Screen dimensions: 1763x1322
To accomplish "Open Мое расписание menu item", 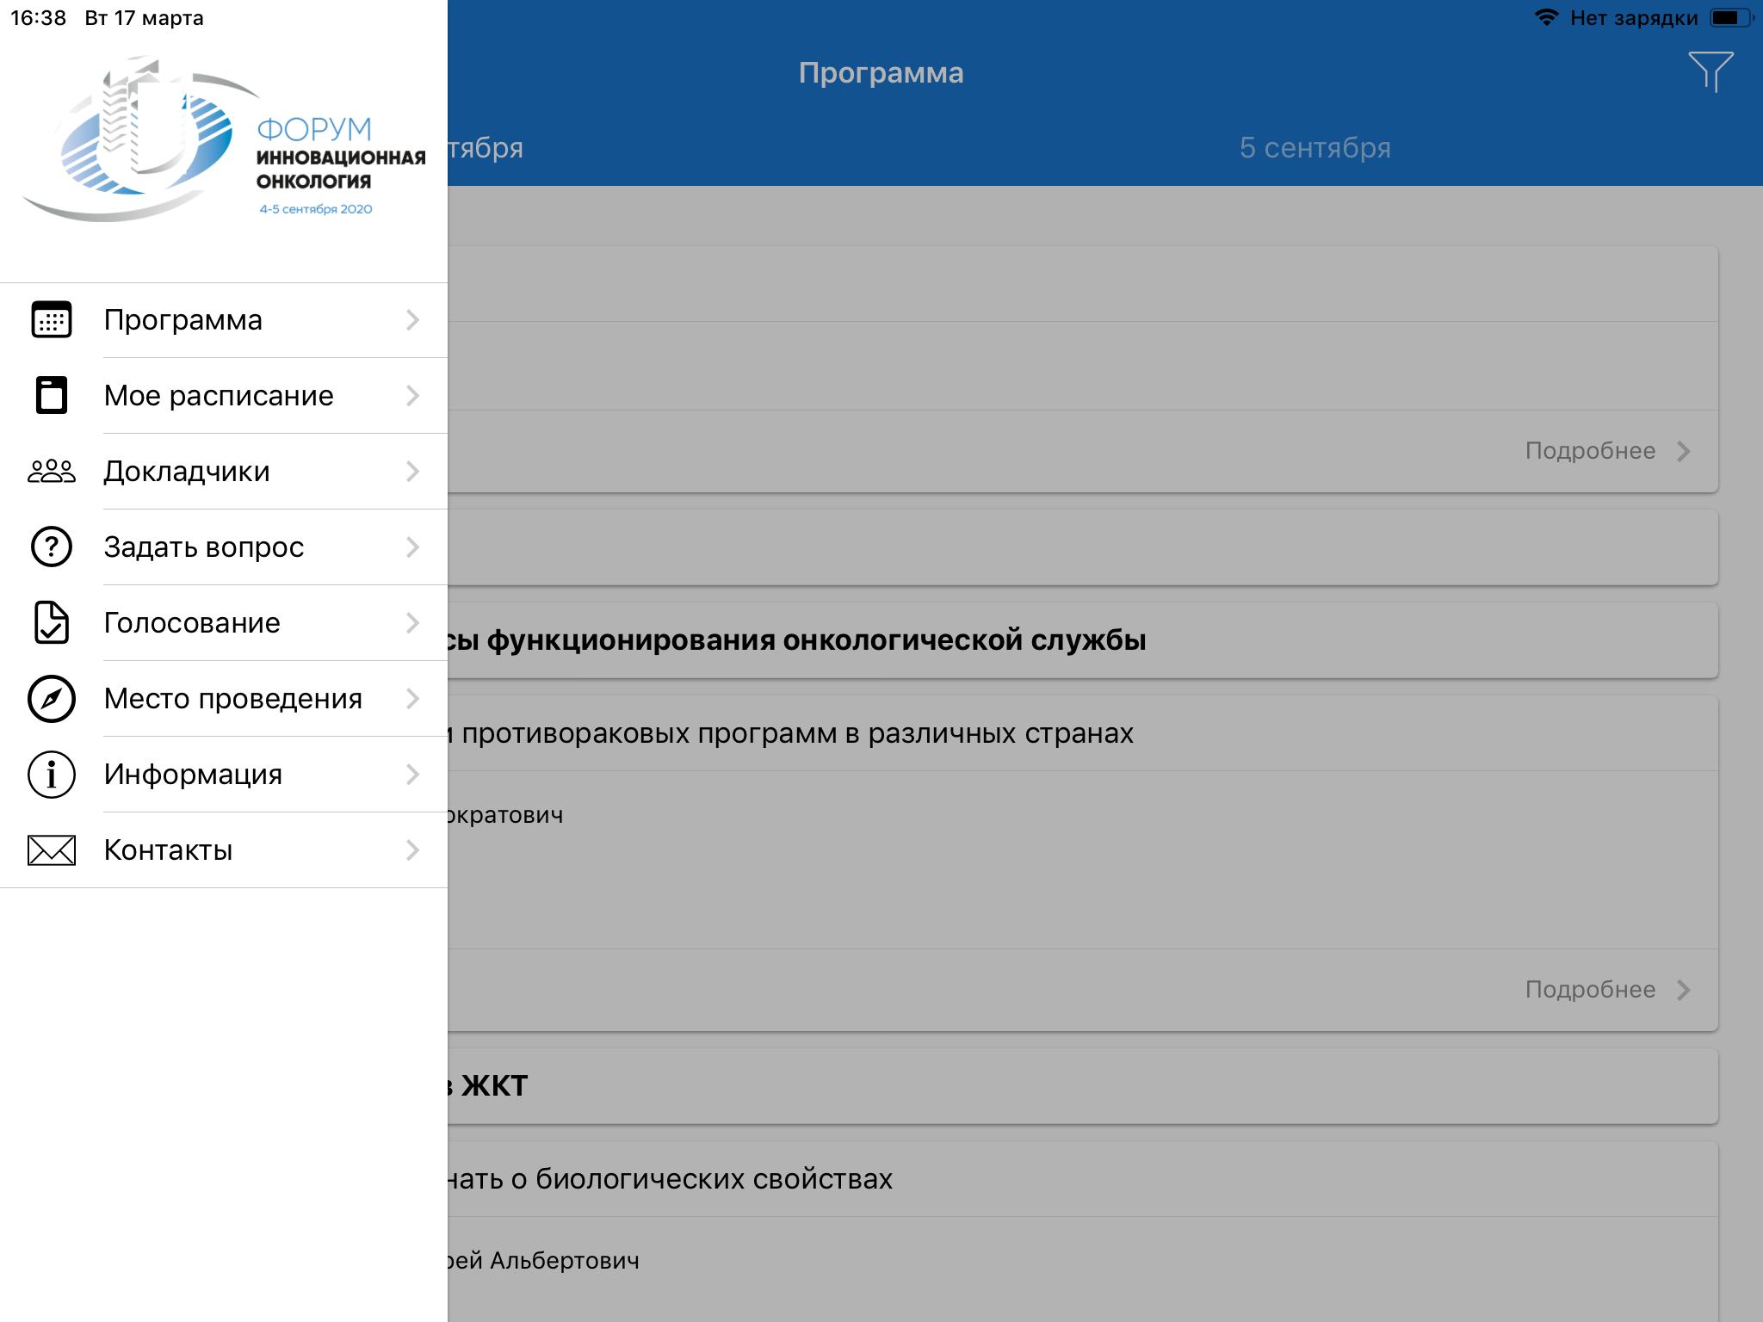I will (x=219, y=396).
